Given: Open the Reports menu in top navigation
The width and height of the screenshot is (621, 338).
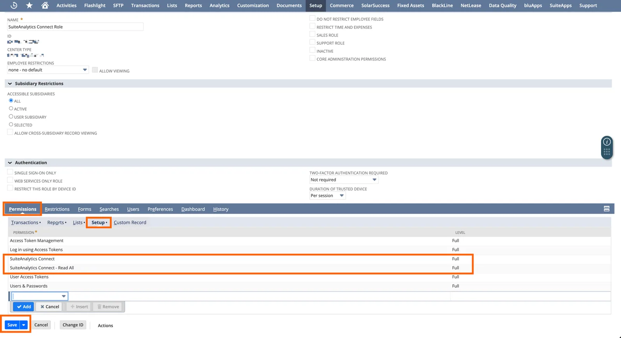Looking at the screenshot, I should point(193,5).
